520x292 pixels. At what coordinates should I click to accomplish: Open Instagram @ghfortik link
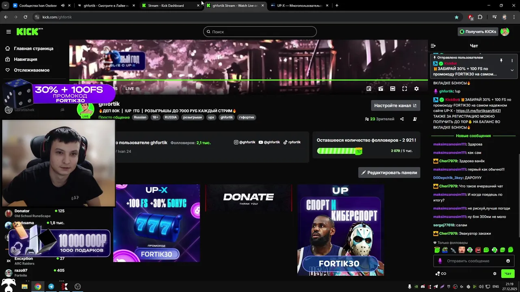point(245,142)
